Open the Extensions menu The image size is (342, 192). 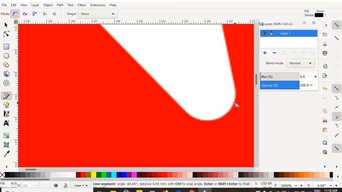(x=97, y=5)
